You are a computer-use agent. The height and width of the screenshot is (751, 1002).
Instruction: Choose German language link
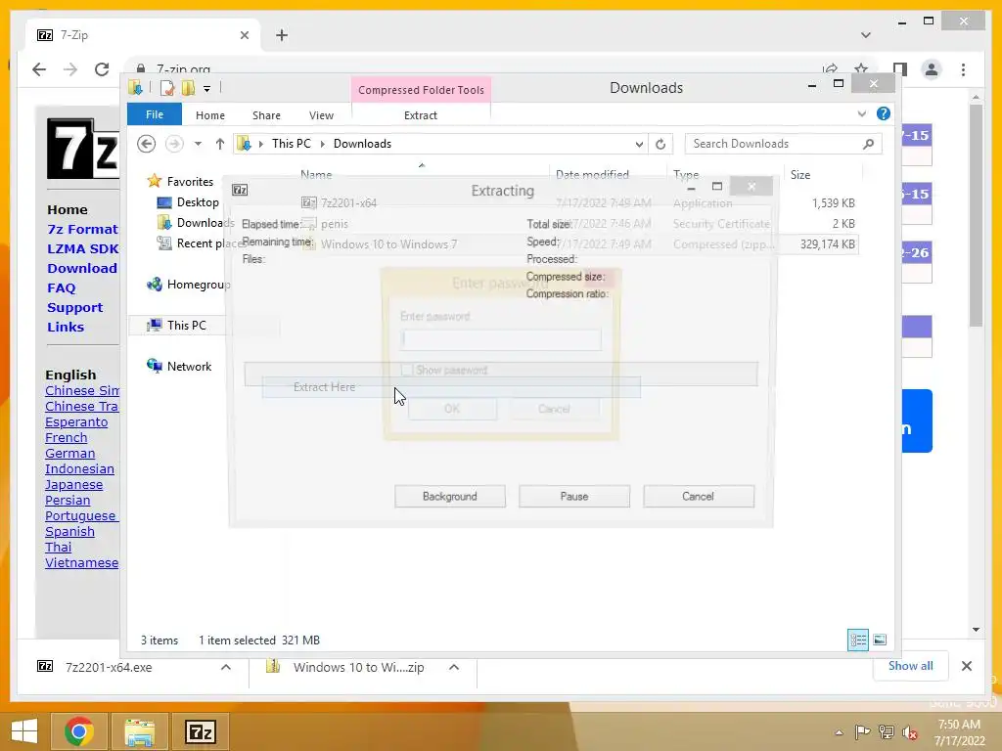point(69,454)
